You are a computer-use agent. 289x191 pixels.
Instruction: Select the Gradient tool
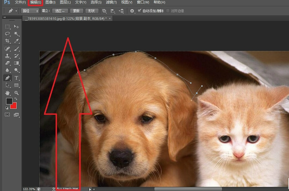[16, 63]
